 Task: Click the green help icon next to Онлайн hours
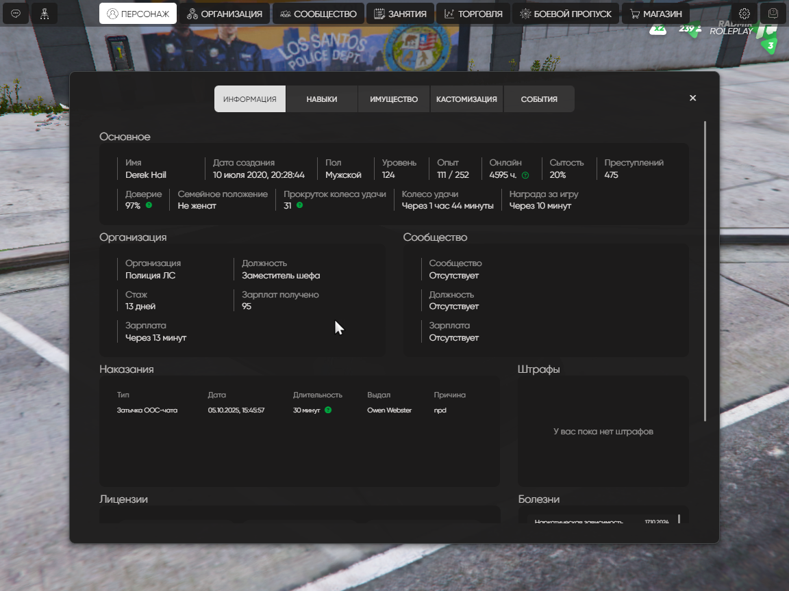pyautogui.click(x=525, y=175)
